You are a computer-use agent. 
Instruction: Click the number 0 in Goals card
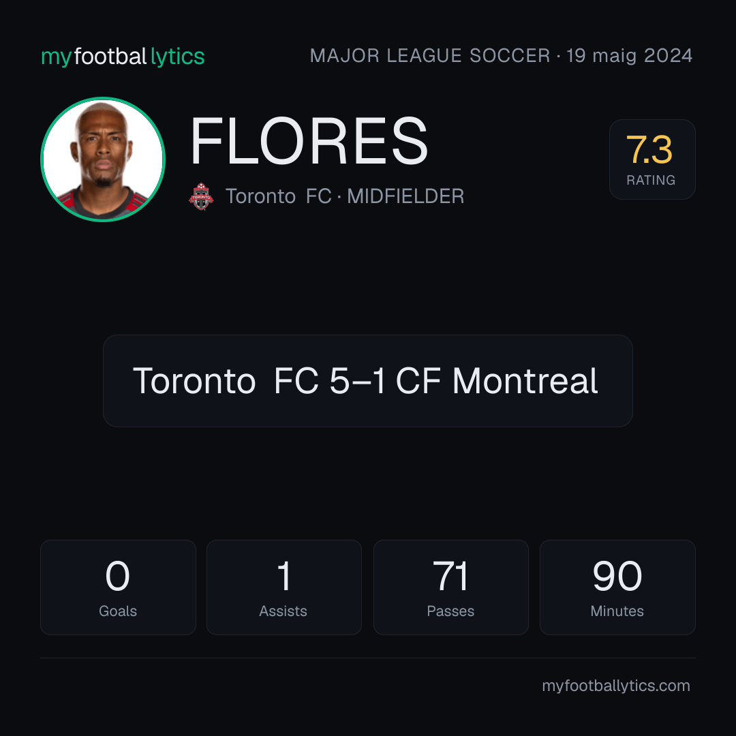(117, 576)
